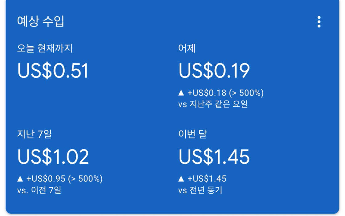Select the 이번 달 label
This screenshot has height=216, width=345.
[192, 134]
